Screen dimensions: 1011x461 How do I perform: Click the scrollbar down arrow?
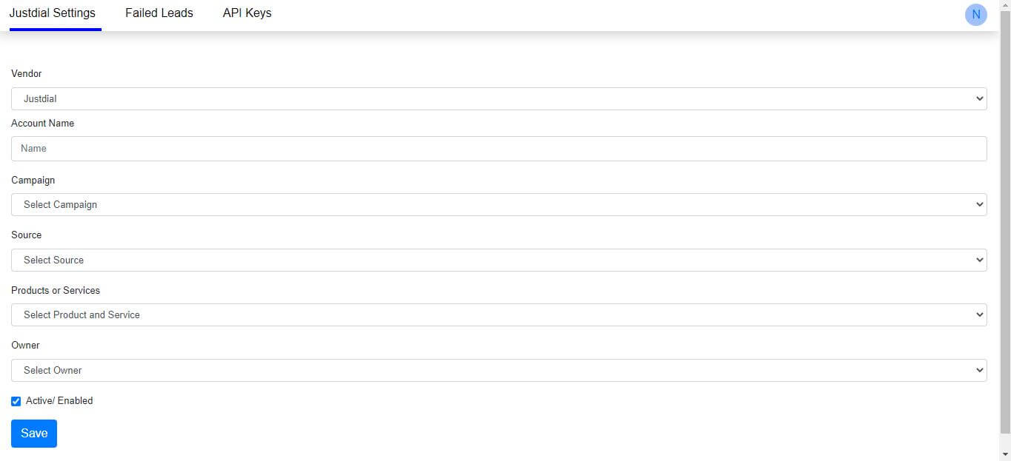1006,456
